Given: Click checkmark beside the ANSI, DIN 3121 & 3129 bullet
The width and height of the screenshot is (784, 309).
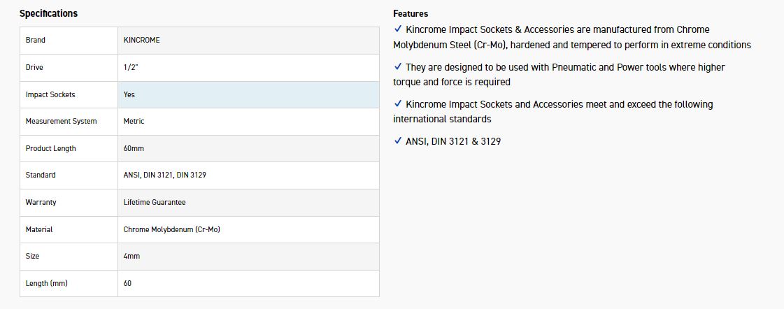Looking at the screenshot, I should pos(398,141).
